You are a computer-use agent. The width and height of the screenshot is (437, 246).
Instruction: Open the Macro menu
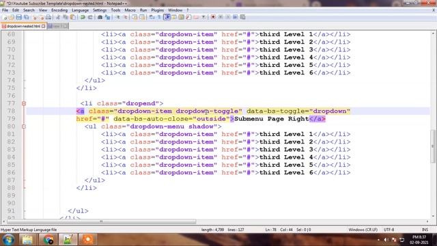[x=130, y=10]
